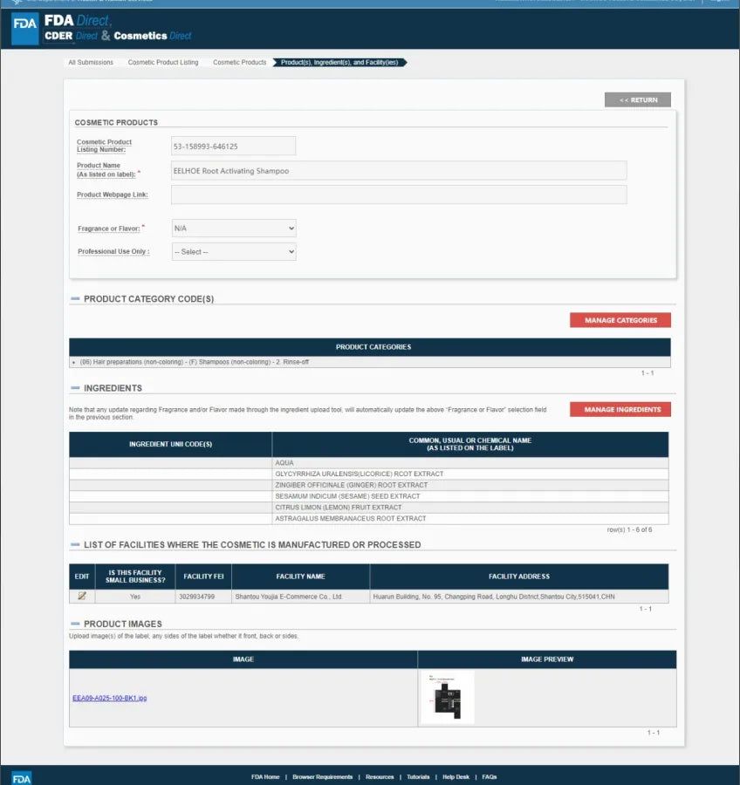Click the Professional Use Only label
This screenshot has width=740, height=785.
click(x=113, y=251)
